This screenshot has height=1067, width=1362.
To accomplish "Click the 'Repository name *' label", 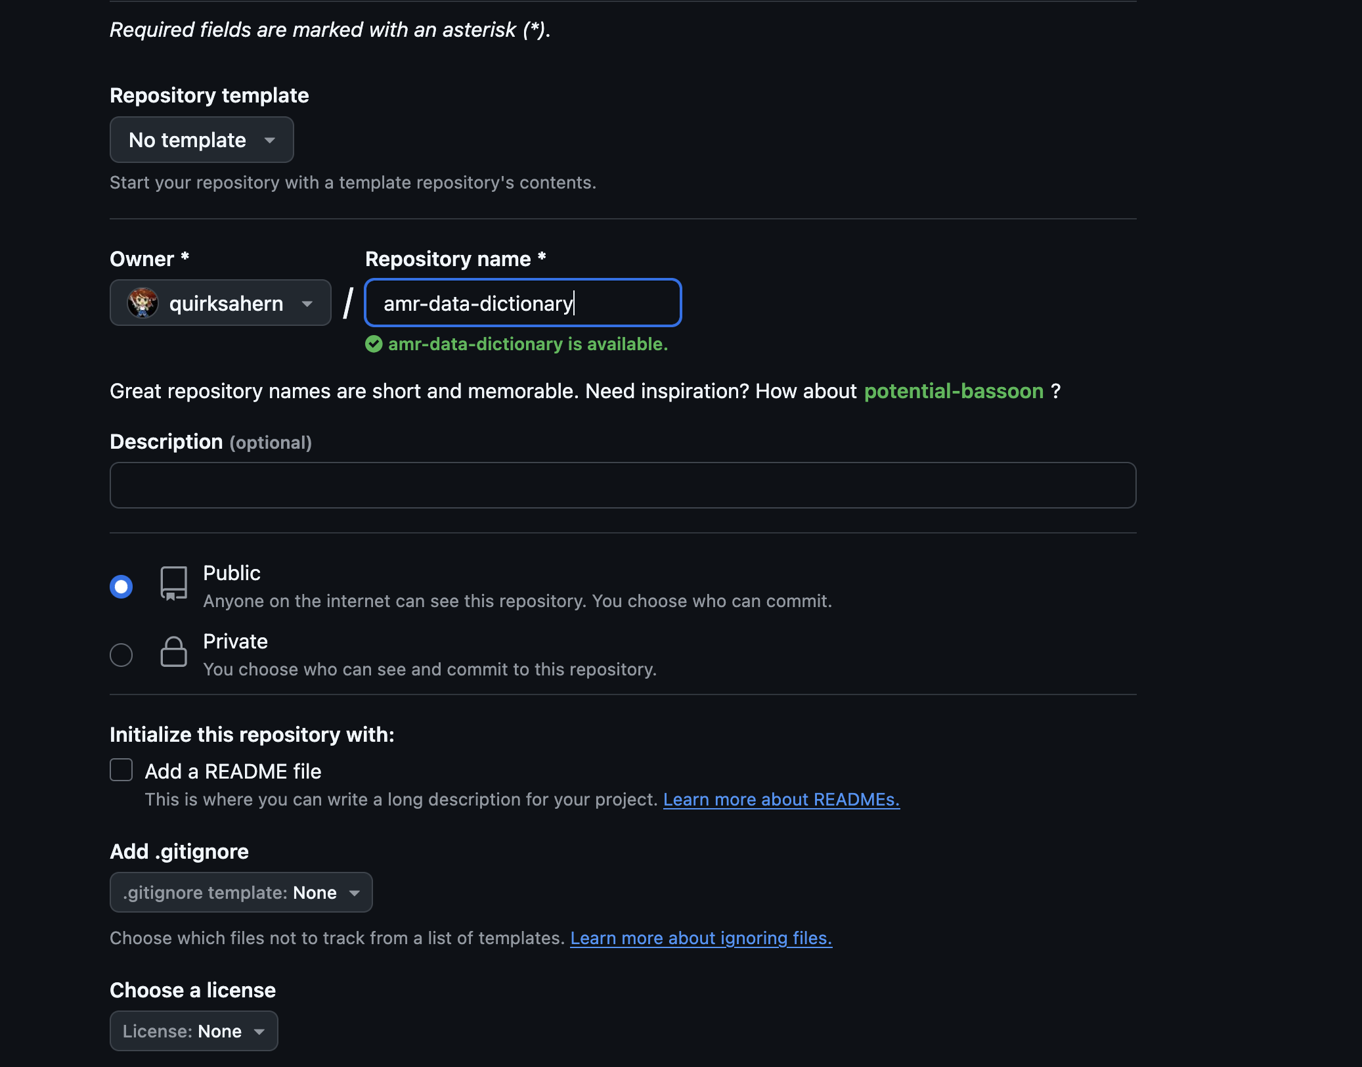I will (x=456, y=259).
